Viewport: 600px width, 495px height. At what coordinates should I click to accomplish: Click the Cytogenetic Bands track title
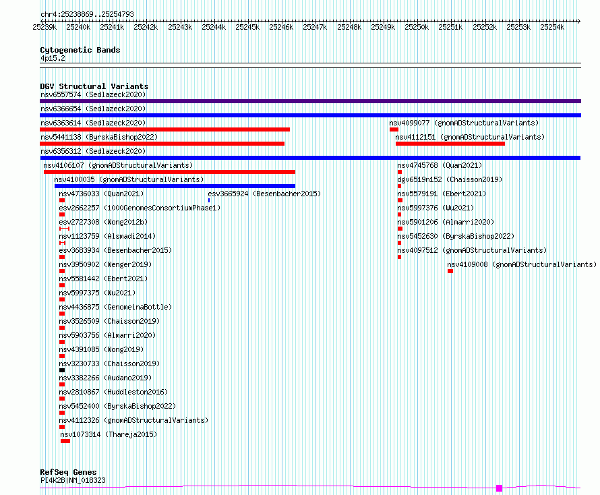click(x=80, y=50)
